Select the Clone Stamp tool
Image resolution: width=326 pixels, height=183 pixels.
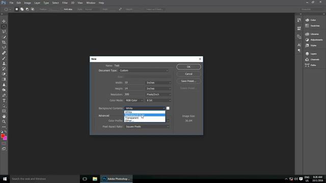point(4,64)
